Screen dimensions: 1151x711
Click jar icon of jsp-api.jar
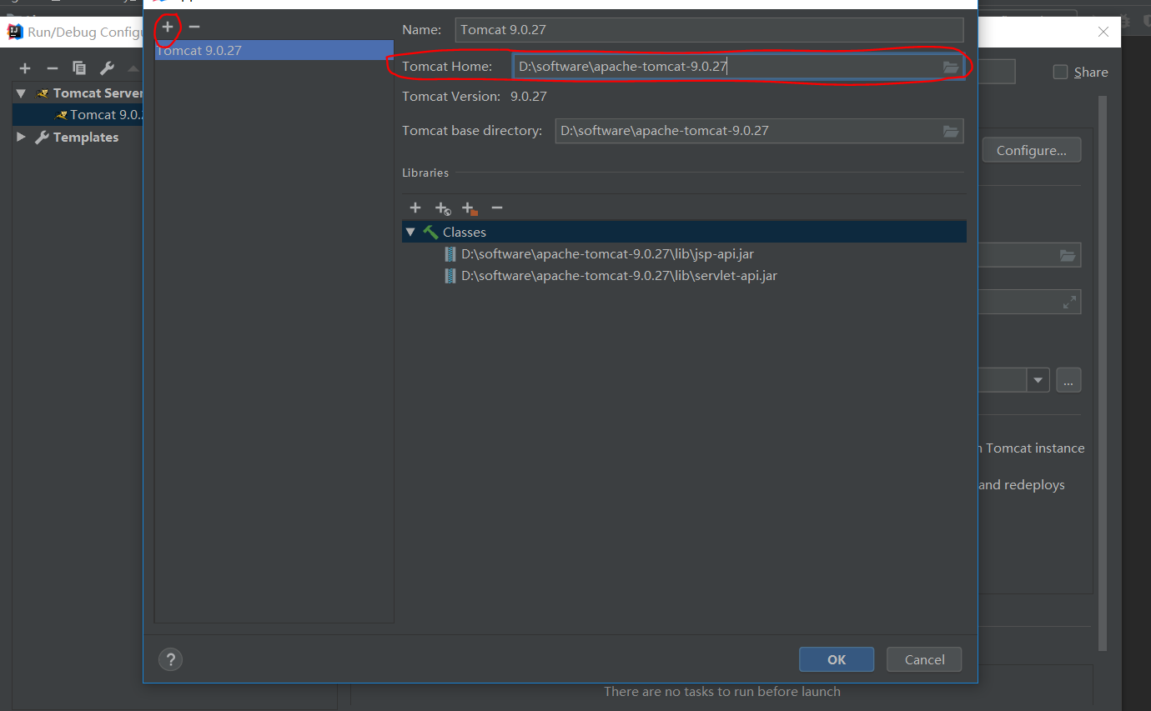pos(450,254)
